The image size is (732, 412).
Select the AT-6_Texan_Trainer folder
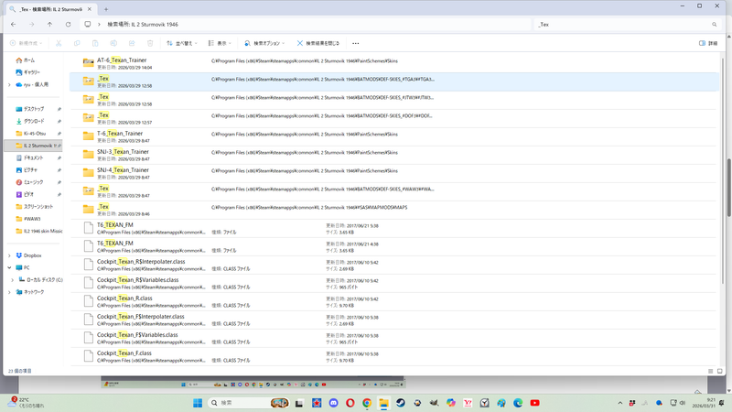click(394, 63)
